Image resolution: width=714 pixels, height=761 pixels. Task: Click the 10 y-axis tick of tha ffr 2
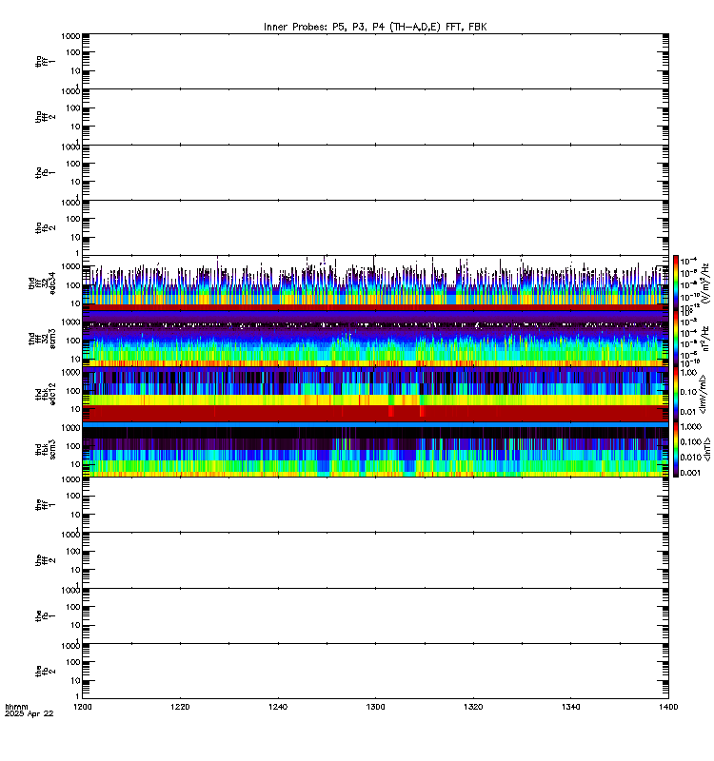75,127
